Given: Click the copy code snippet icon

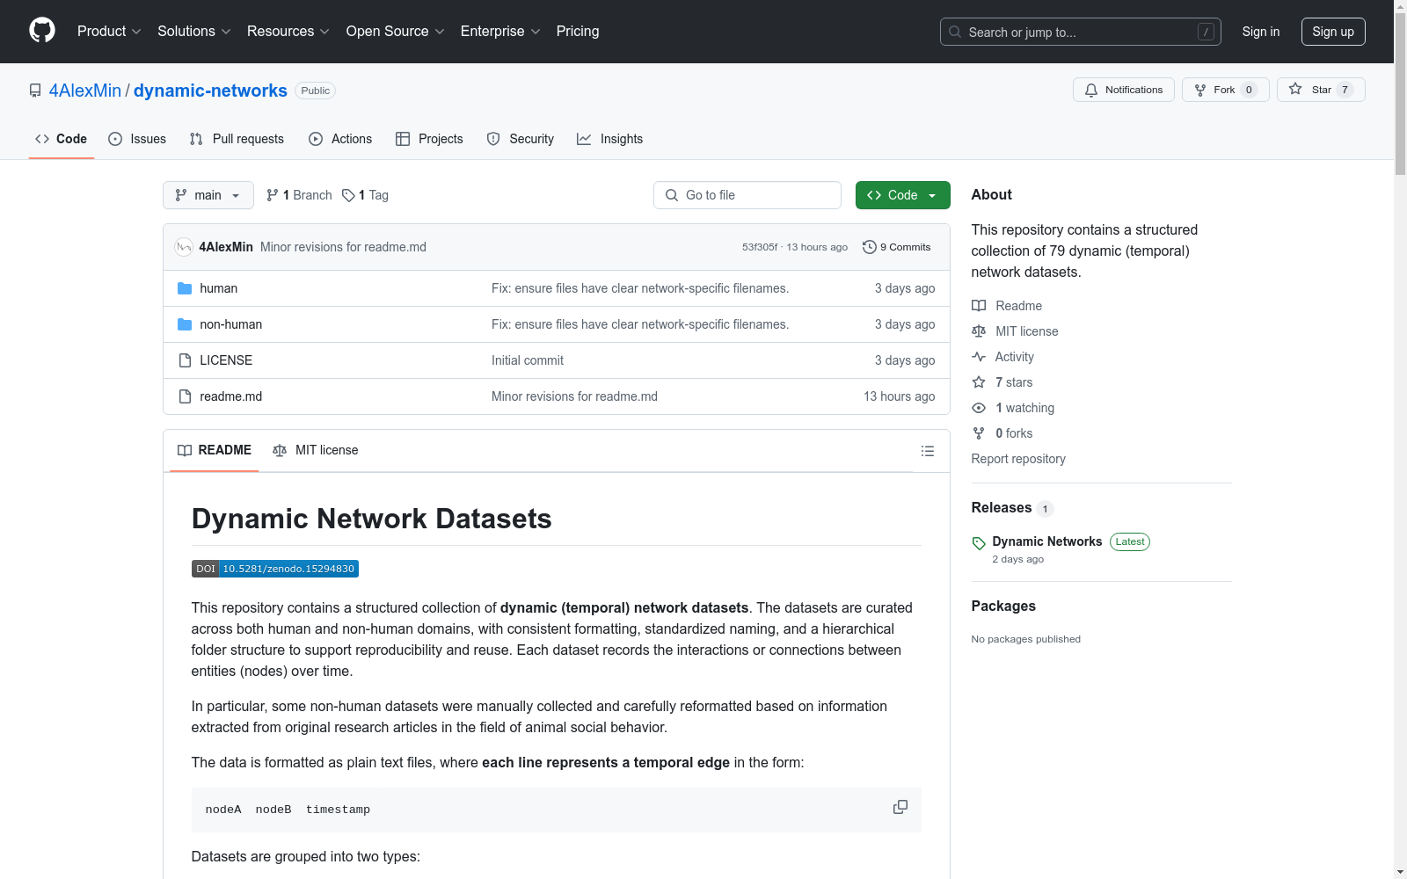Looking at the screenshot, I should pyautogui.click(x=900, y=807).
